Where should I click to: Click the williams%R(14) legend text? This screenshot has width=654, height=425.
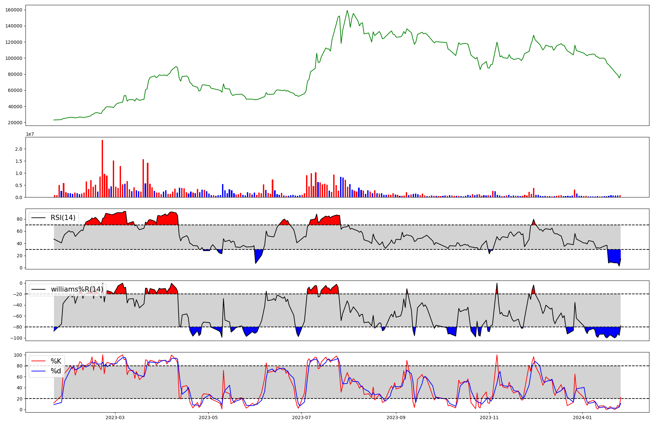coord(77,289)
